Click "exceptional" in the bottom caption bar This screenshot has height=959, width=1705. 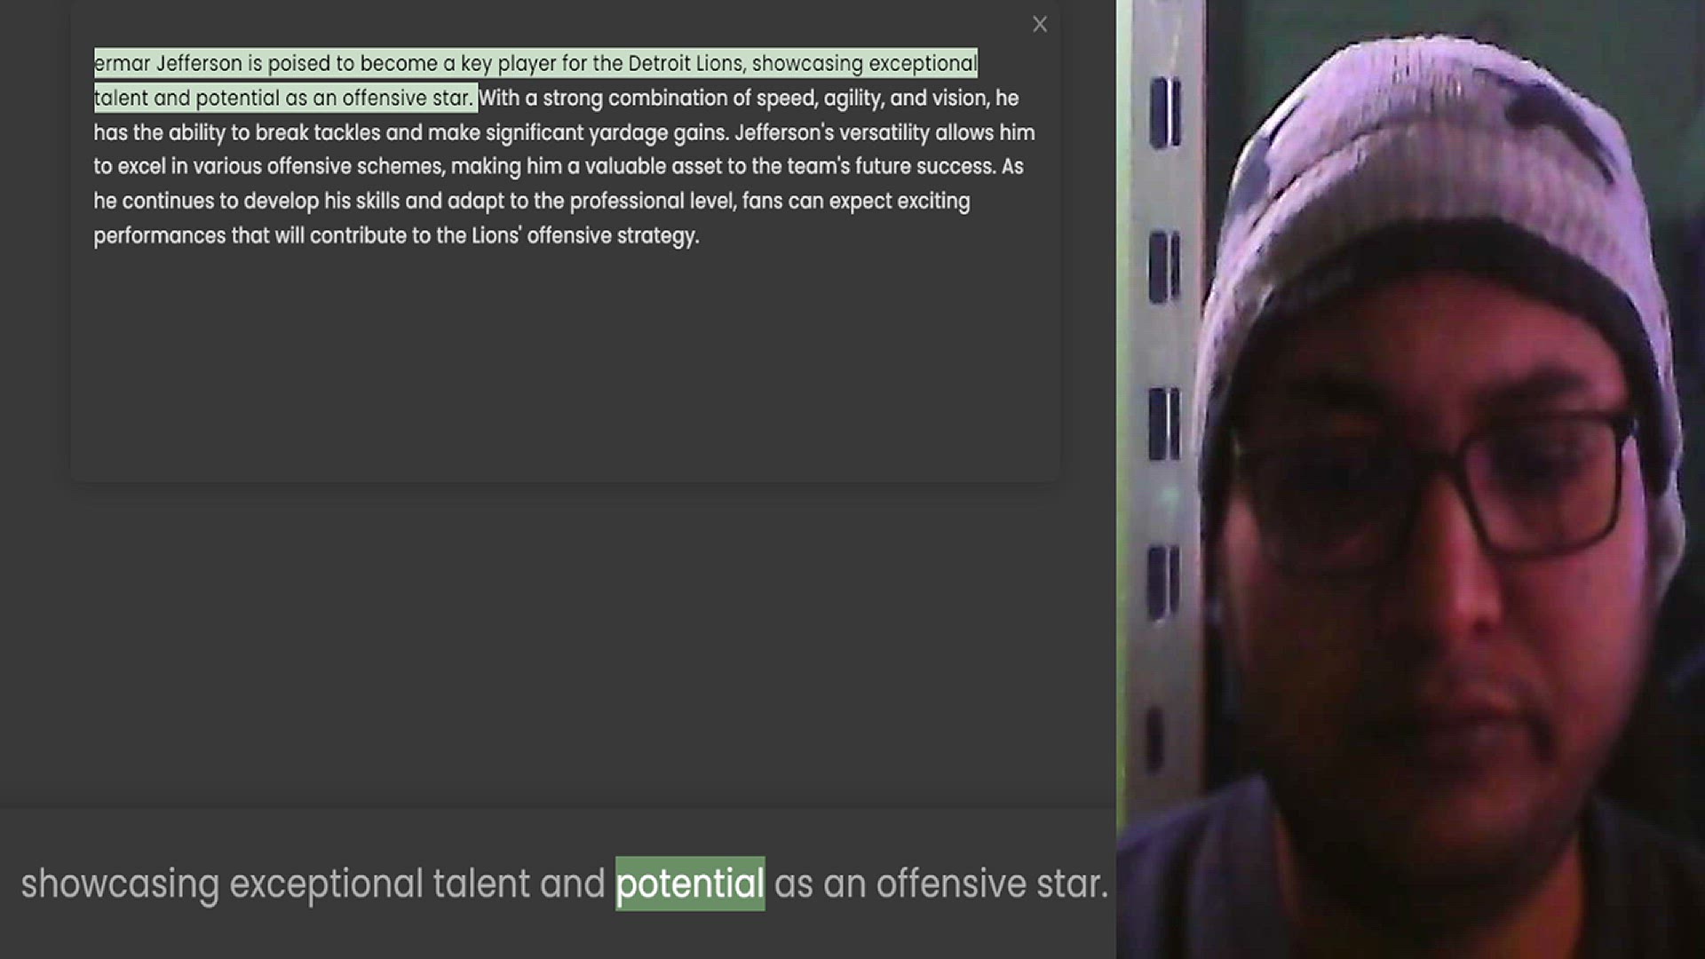pyautogui.click(x=326, y=884)
